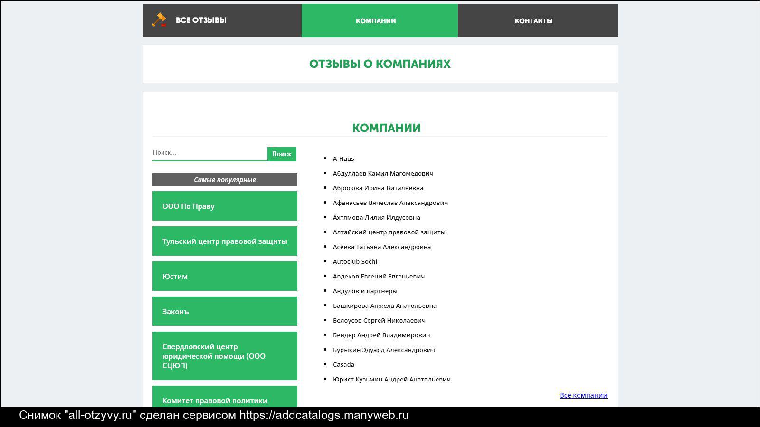This screenshot has height=427, width=760.
Task: Click the Поиск search button
Action: pyautogui.click(x=282, y=154)
